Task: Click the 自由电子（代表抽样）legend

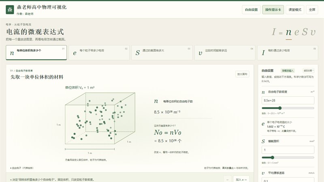Action: [x=22, y=168]
